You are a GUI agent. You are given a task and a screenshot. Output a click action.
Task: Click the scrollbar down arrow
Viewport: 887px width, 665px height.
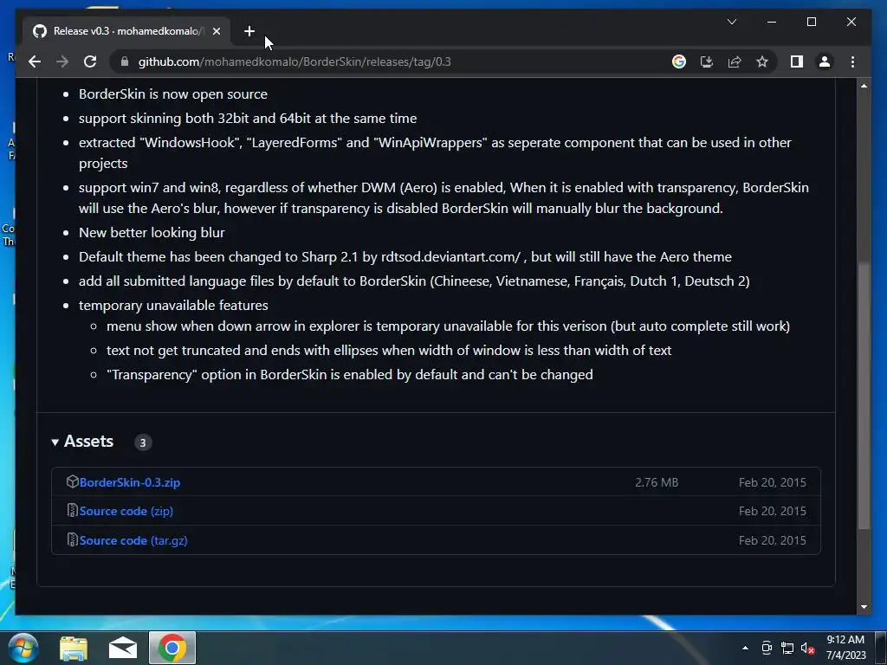pyautogui.click(x=864, y=607)
